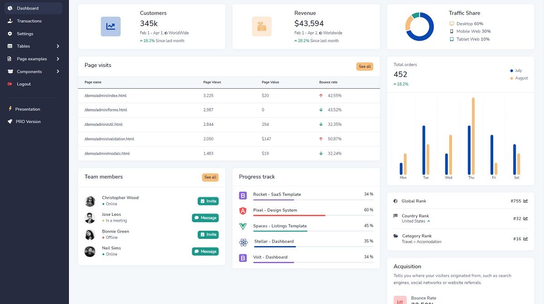
Task: Select the Transactions sidebar icon
Action: point(10,21)
